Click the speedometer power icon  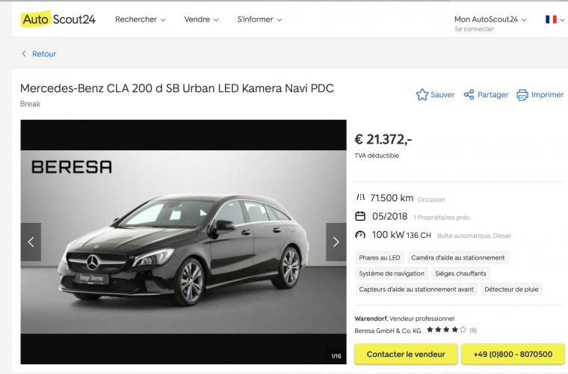(x=360, y=235)
